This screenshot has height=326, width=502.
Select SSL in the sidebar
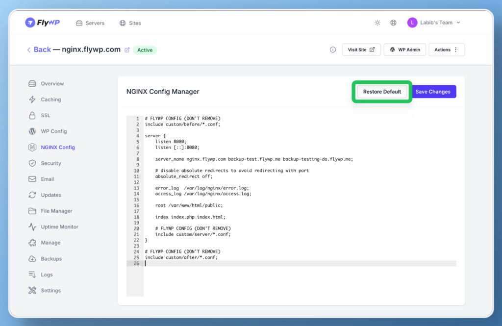pos(39,115)
